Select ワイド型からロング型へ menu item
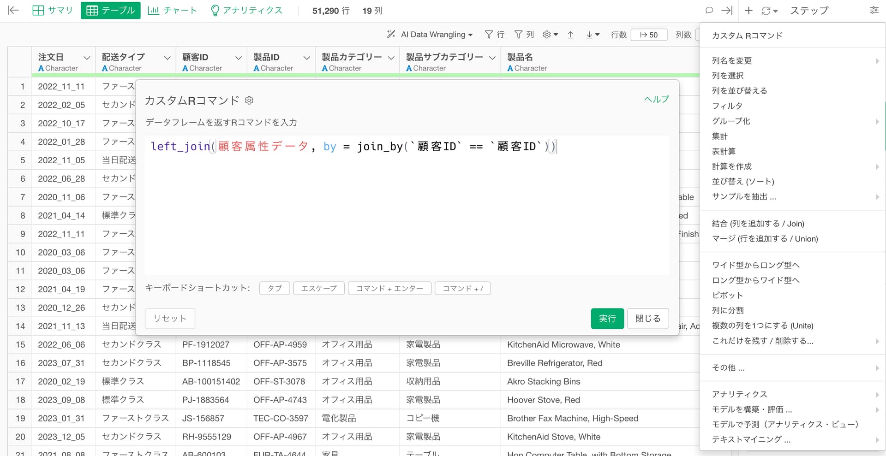The height and width of the screenshot is (456, 886). click(x=792, y=265)
